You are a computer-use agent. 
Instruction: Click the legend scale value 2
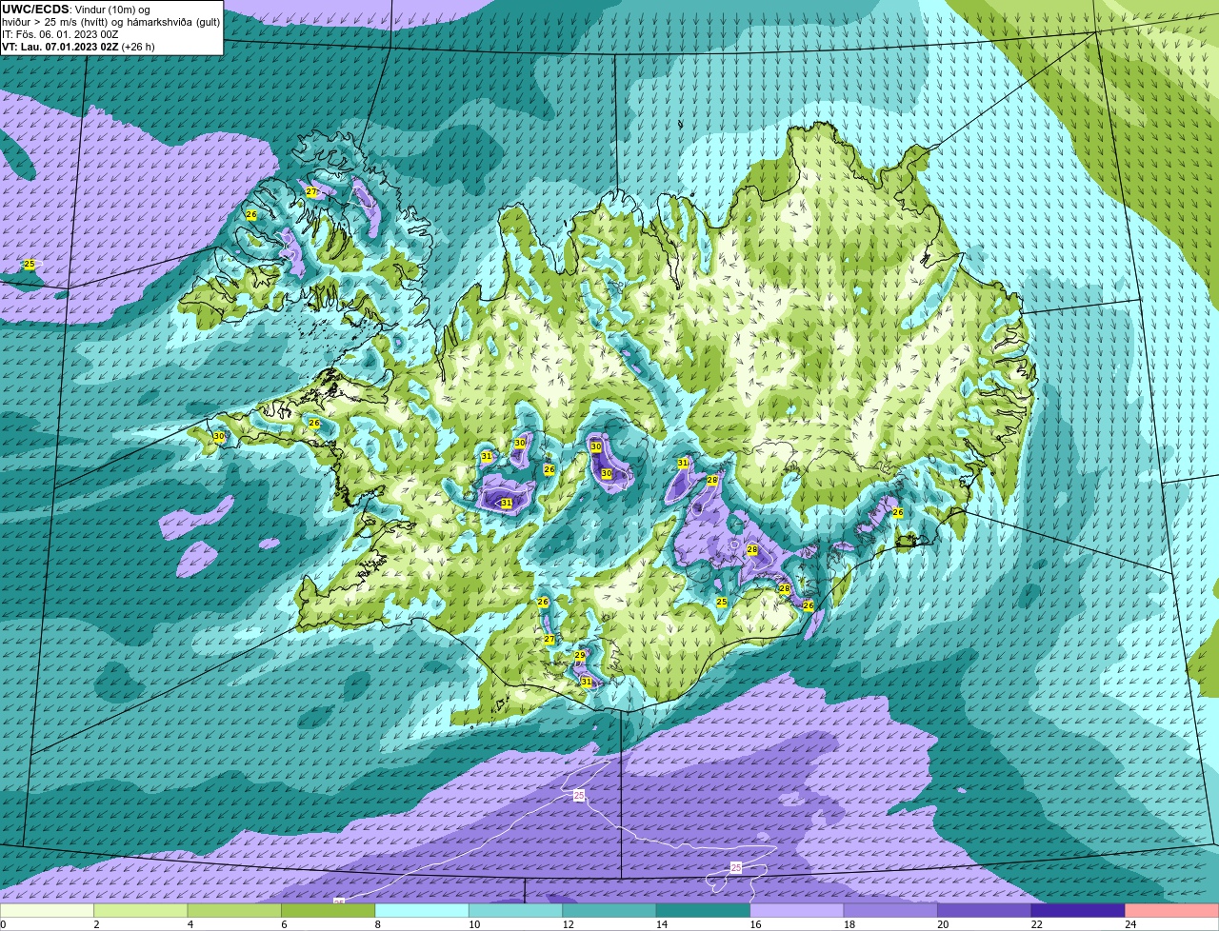tap(96, 924)
